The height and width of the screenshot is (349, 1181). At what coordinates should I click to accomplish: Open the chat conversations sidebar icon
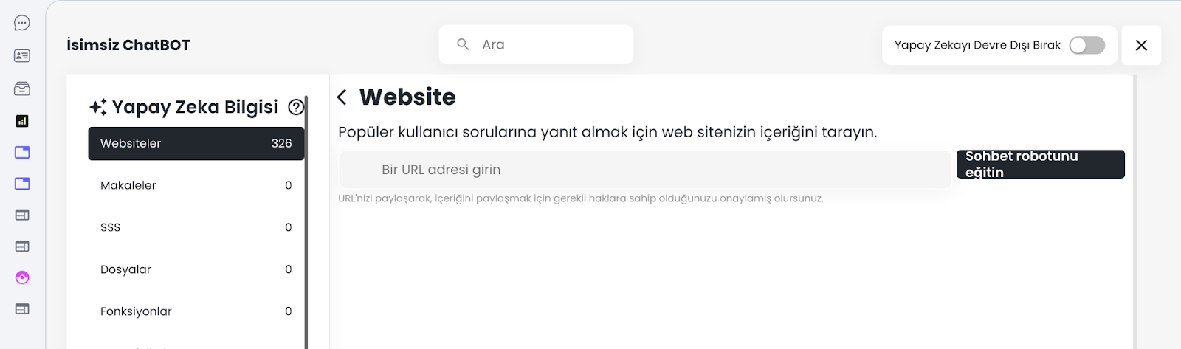(x=22, y=23)
